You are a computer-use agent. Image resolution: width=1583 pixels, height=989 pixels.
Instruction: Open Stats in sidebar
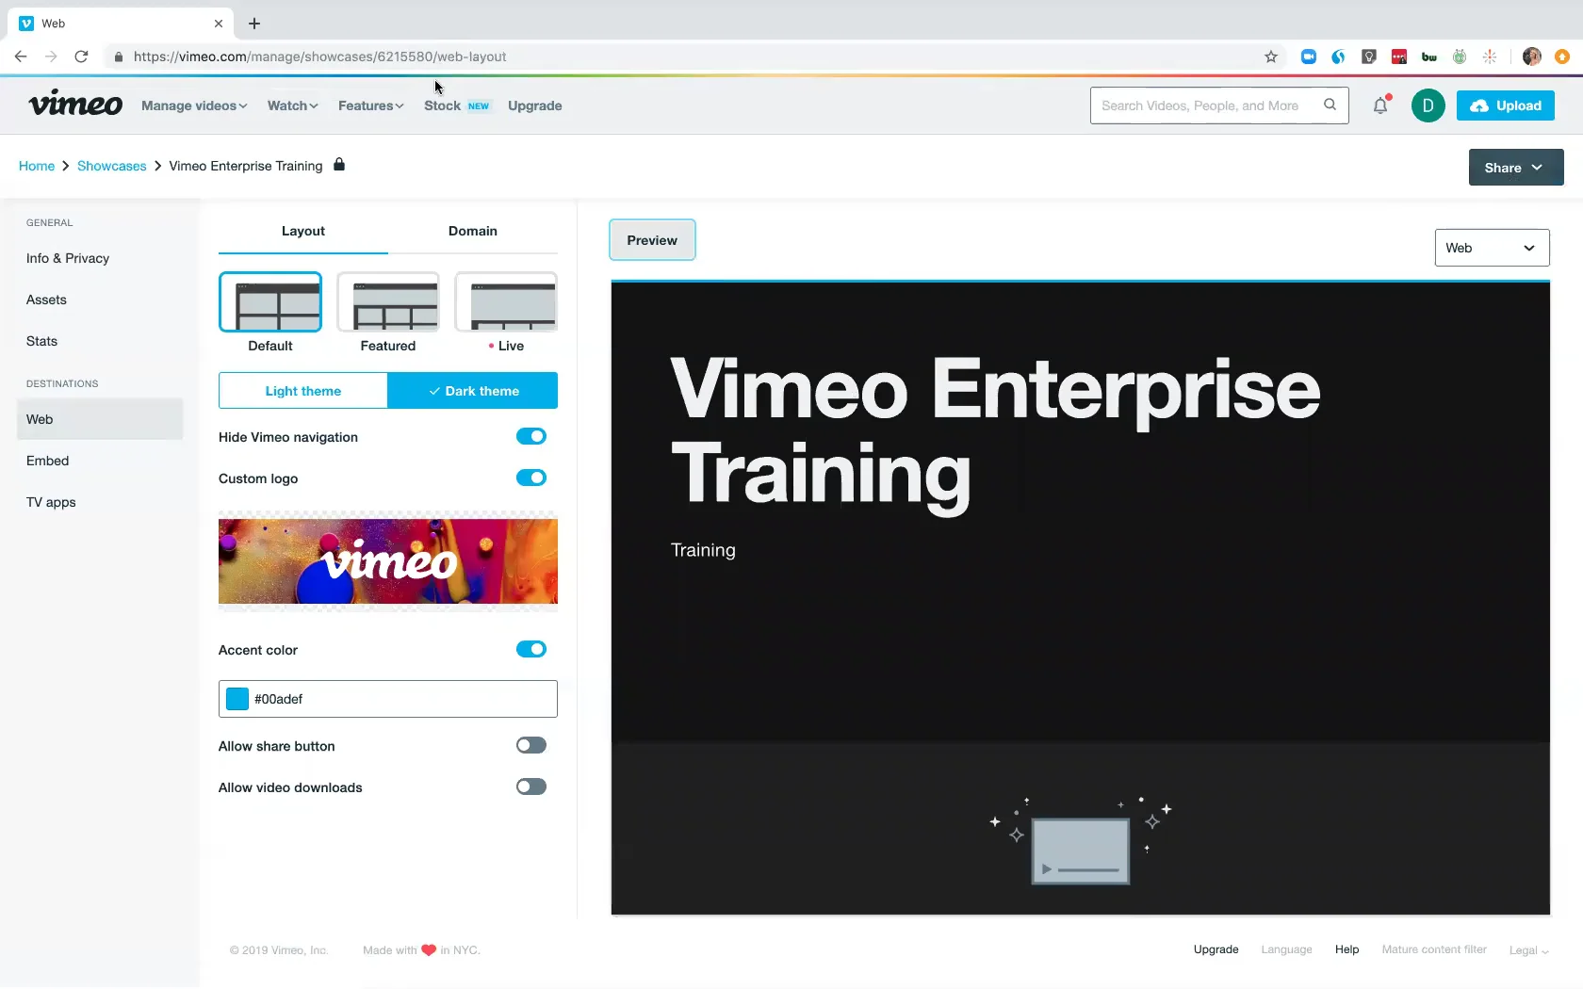[41, 341]
